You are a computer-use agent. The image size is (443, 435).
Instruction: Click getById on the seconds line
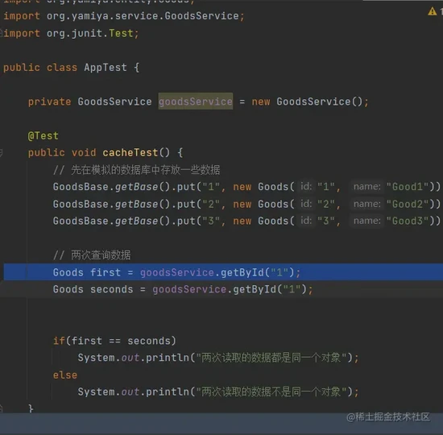tap(255, 289)
